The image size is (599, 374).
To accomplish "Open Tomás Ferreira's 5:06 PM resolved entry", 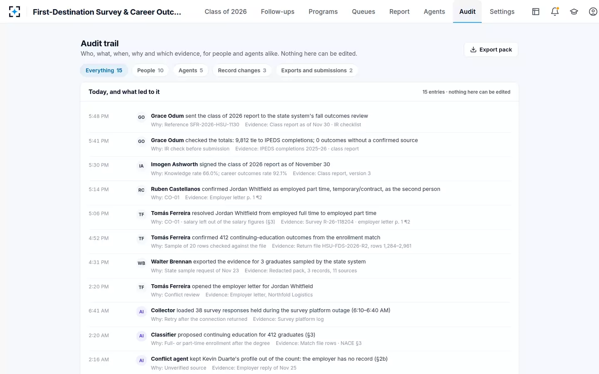I will coord(299,217).
